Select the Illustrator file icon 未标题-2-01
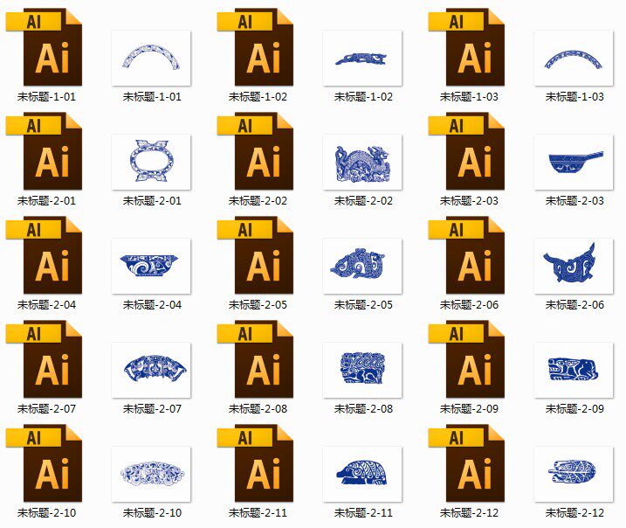 pyautogui.click(x=44, y=151)
